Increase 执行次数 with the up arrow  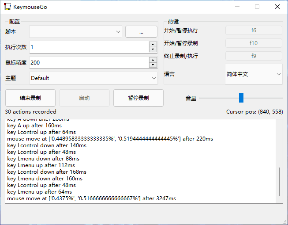pos(153,44)
